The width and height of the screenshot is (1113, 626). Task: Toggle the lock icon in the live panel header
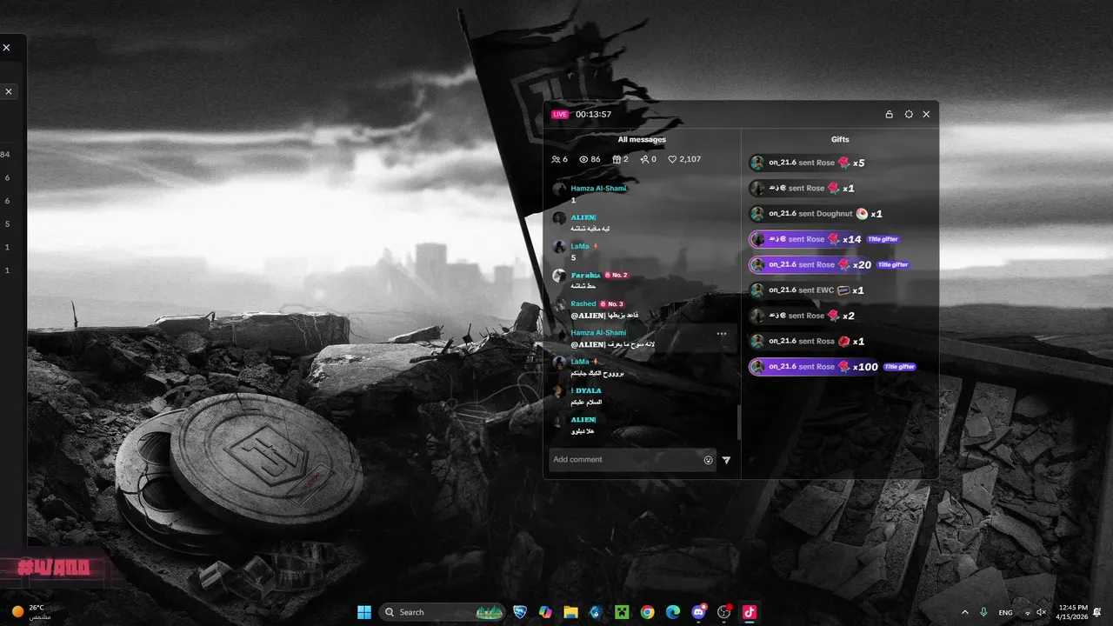889,114
